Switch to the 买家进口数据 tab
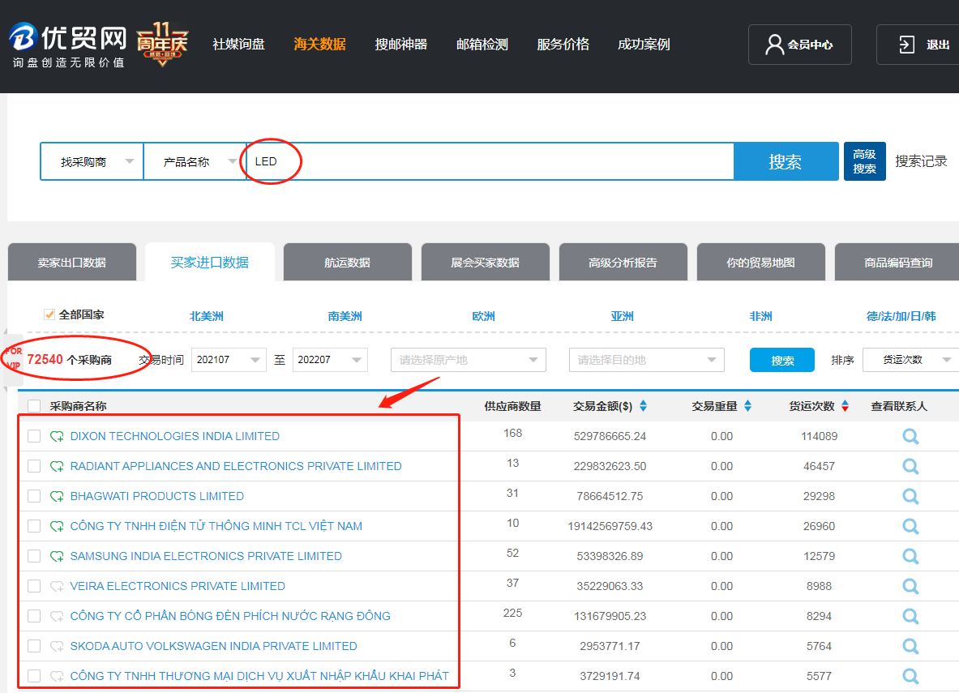Screen dimensions: 959x693 [210, 263]
